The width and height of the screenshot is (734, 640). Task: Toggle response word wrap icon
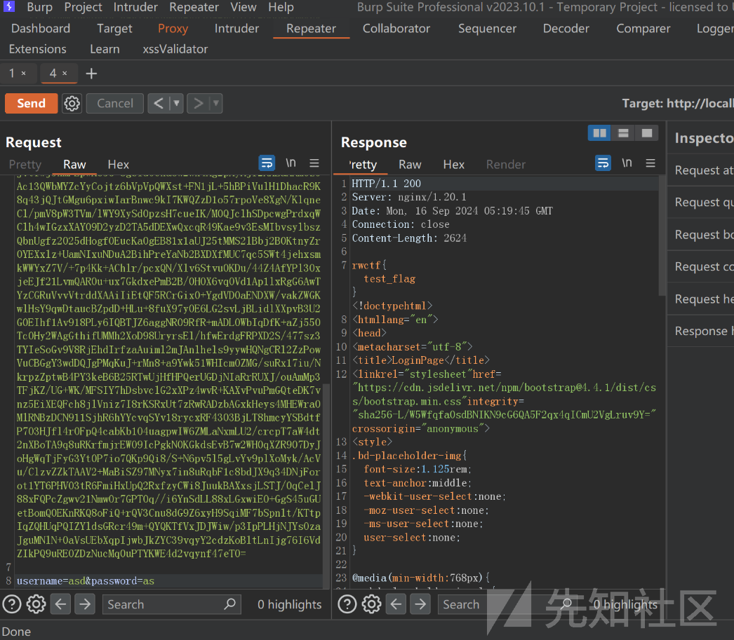point(603,163)
